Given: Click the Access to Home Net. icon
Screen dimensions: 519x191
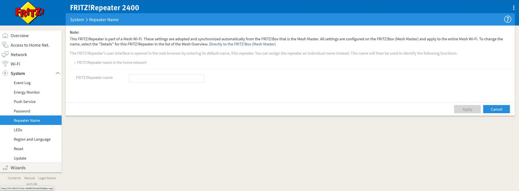Looking at the screenshot, I should click(x=5, y=45).
